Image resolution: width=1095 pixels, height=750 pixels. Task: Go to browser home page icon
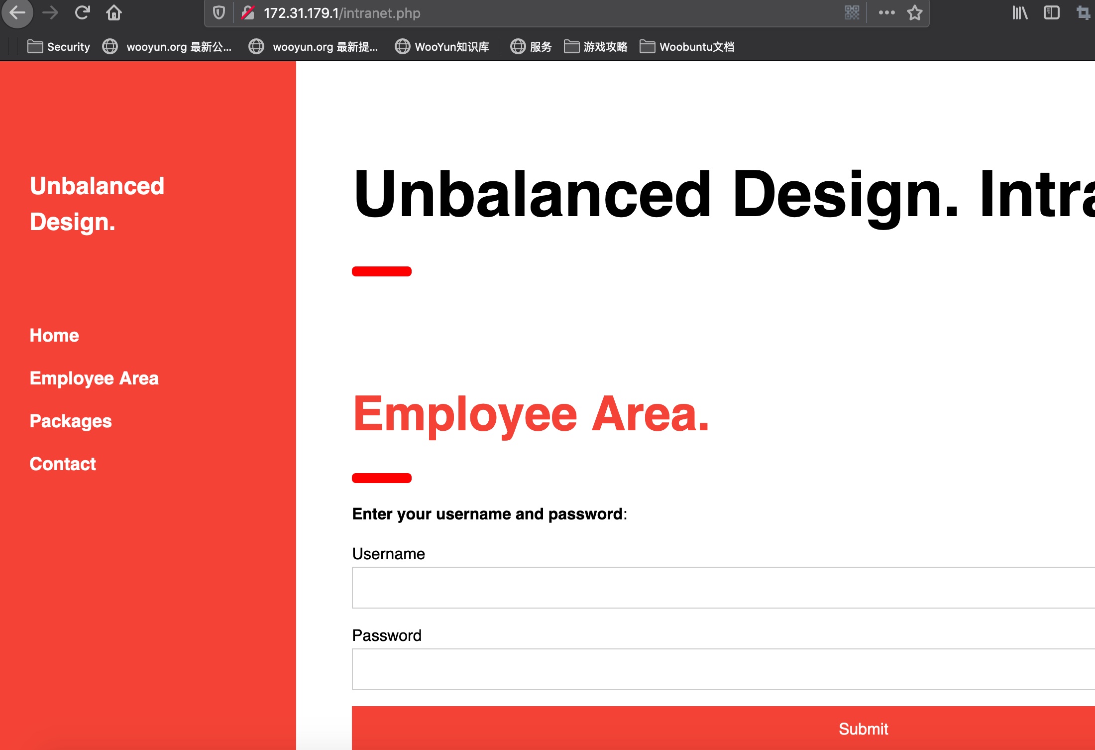coord(114,12)
